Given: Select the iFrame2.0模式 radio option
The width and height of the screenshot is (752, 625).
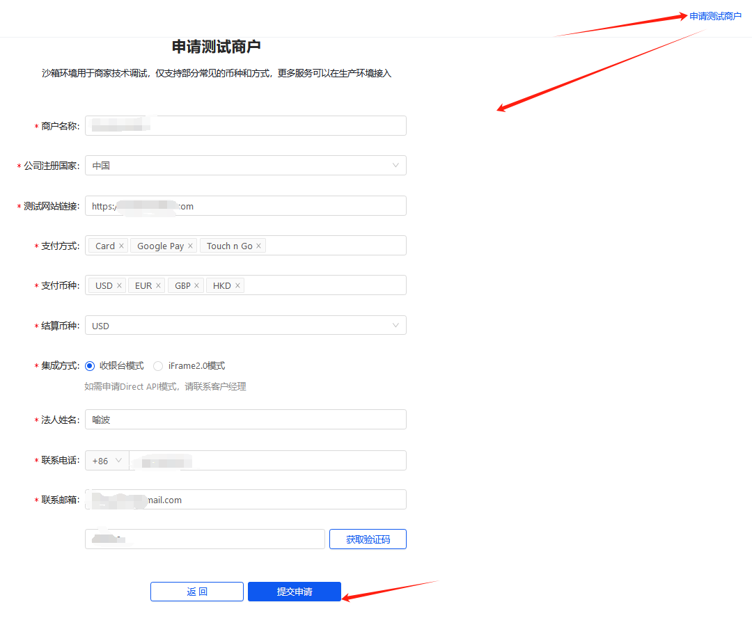Looking at the screenshot, I should [x=158, y=366].
